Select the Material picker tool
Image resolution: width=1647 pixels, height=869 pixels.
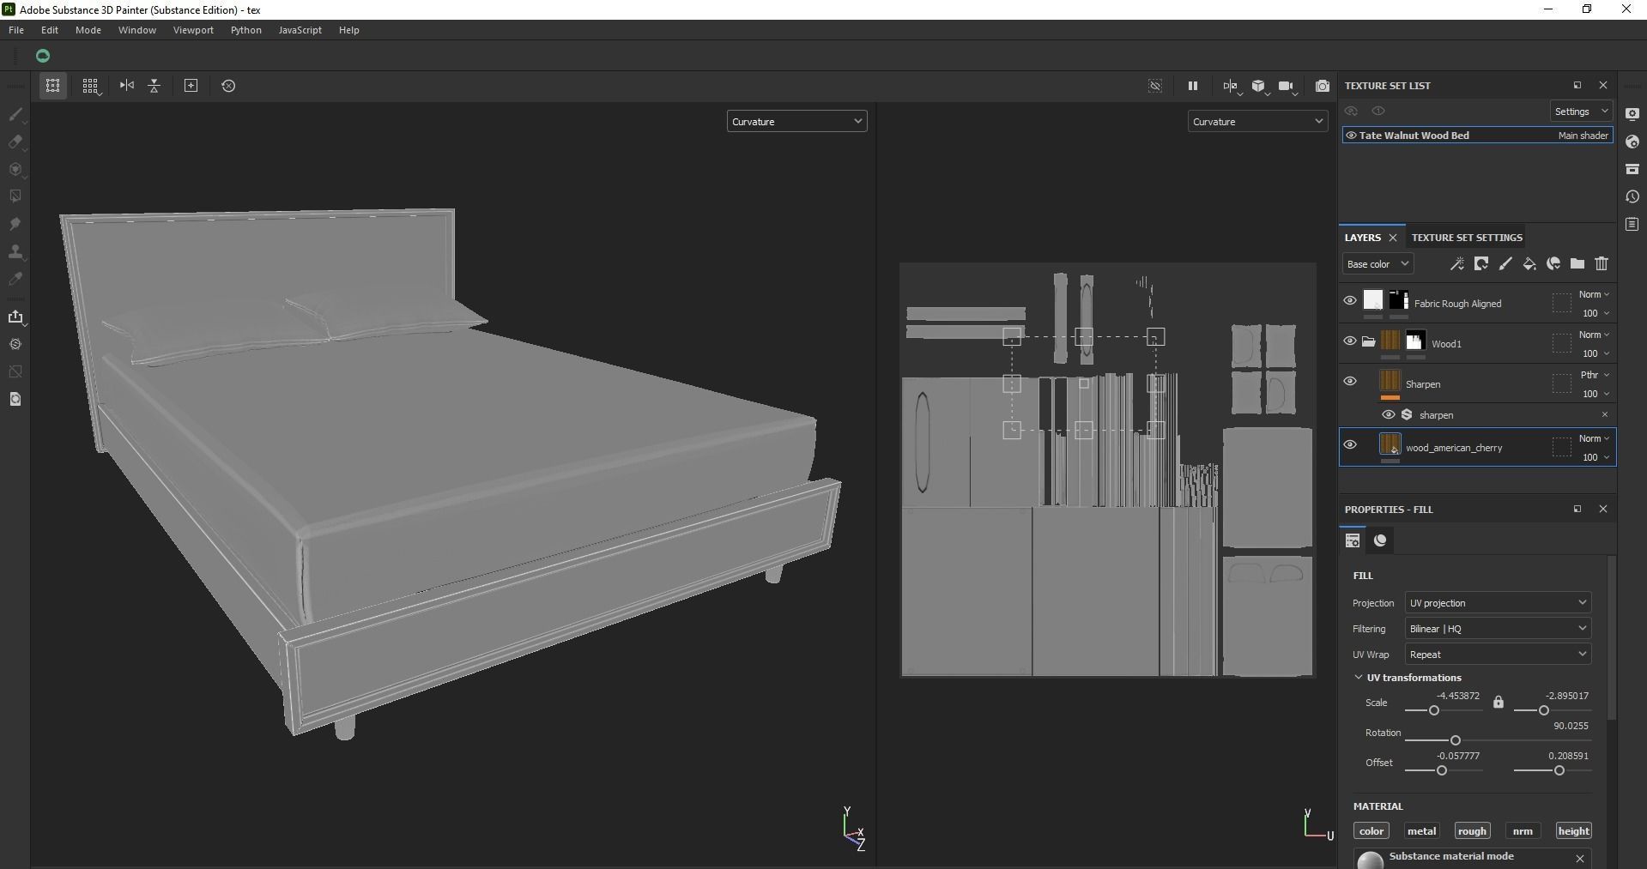(x=15, y=279)
